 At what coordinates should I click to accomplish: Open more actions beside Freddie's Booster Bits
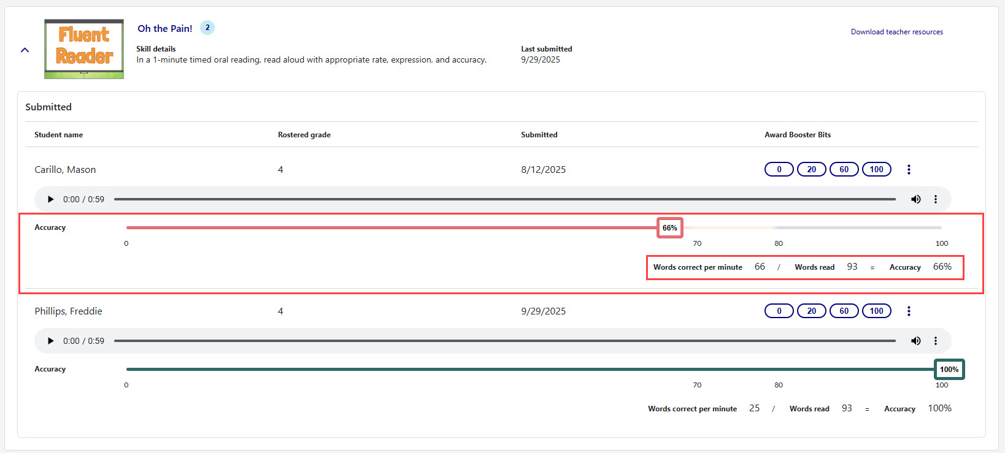coord(909,311)
